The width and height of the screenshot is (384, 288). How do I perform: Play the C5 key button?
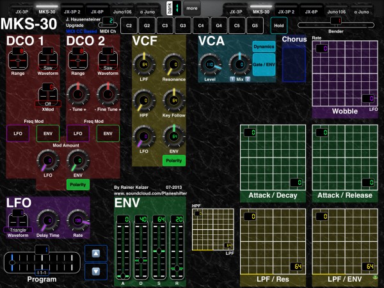[x=237, y=26]
